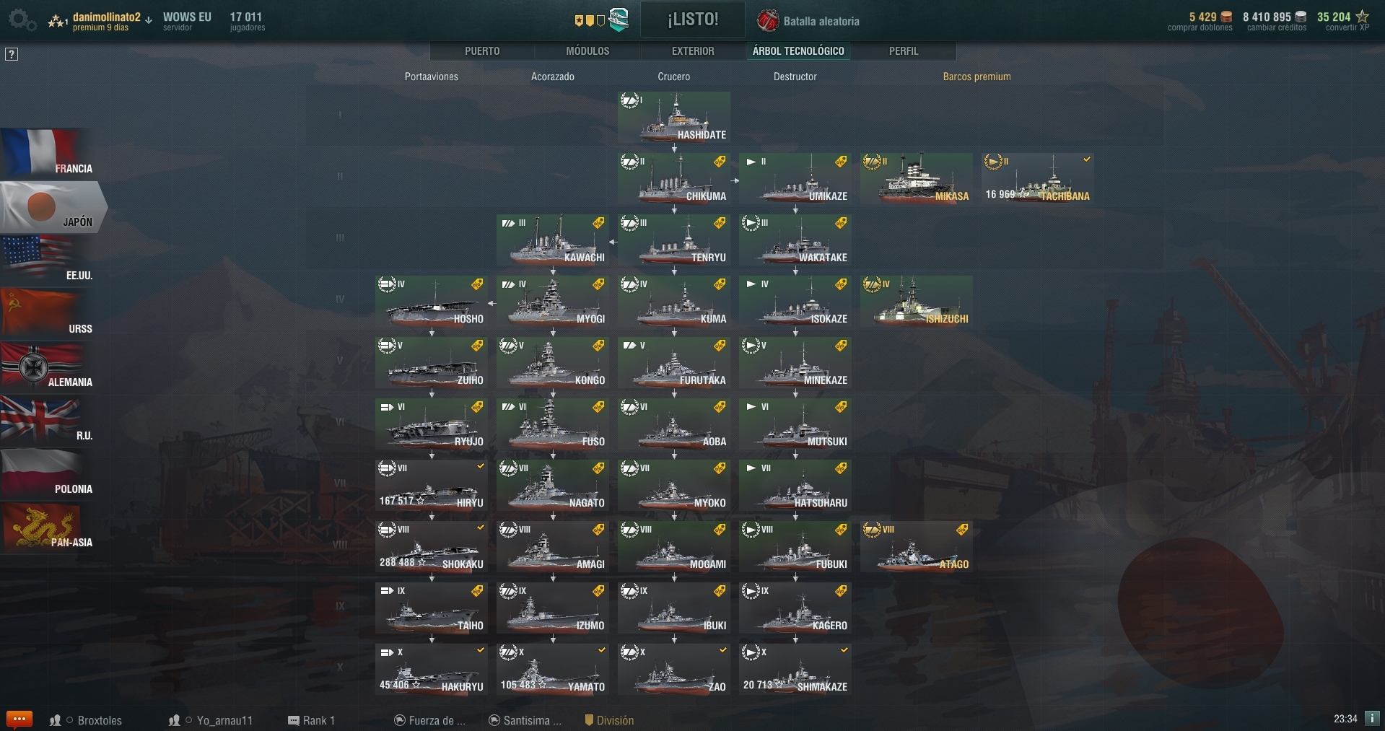
Task: Click the doubloons chest icon
Action: [1226, 17]
